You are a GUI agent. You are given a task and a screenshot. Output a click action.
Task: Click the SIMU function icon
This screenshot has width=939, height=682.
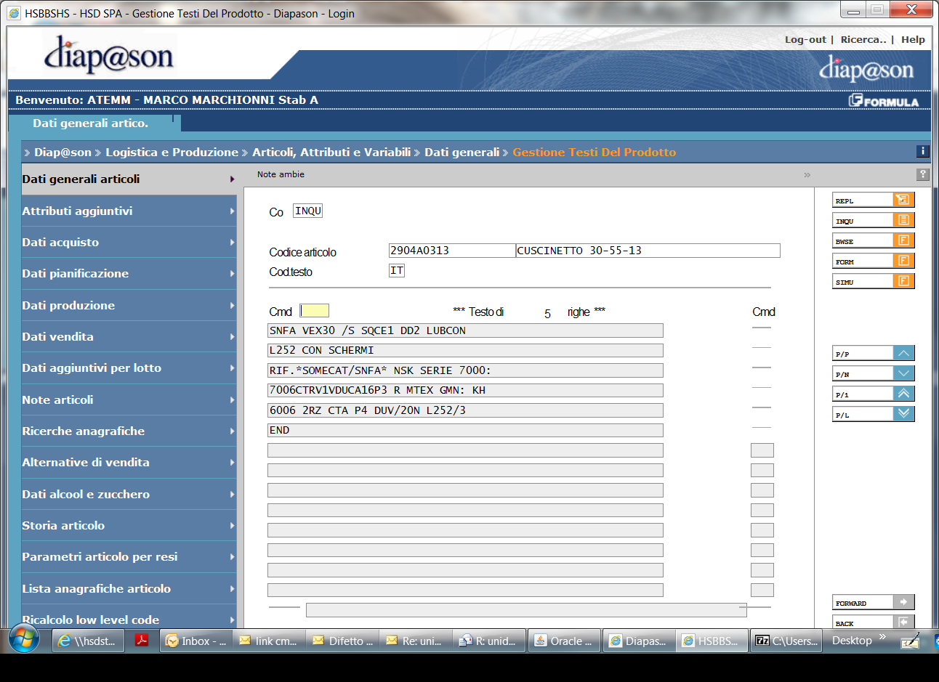903,281
